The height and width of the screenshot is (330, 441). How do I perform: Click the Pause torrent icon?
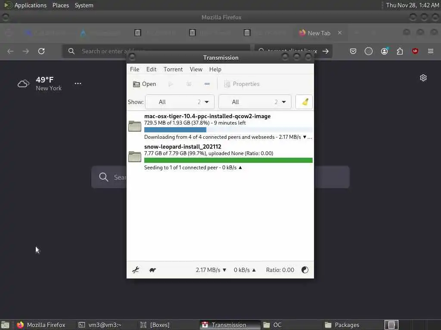click(x=189, y=84)
